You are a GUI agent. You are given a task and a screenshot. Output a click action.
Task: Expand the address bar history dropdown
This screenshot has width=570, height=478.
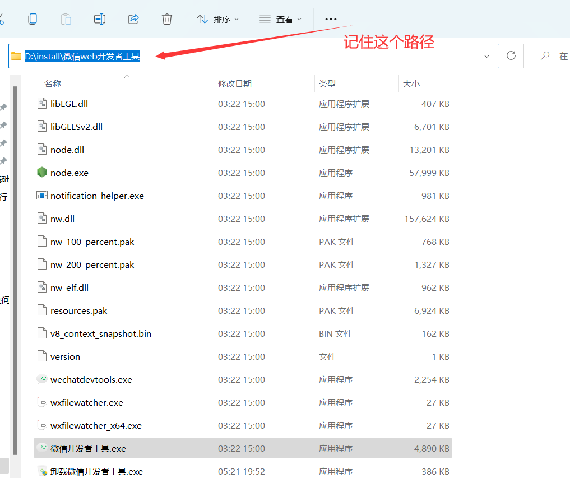(x=486, y=56)
